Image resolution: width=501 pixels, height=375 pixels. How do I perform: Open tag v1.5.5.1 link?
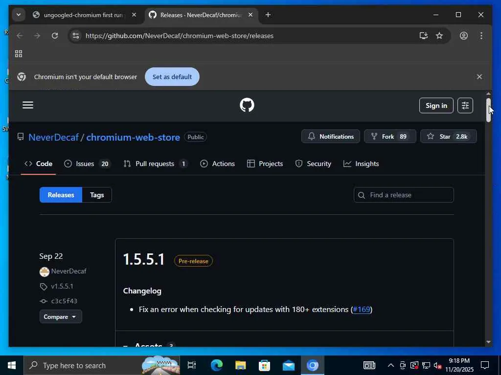point(62,286)
